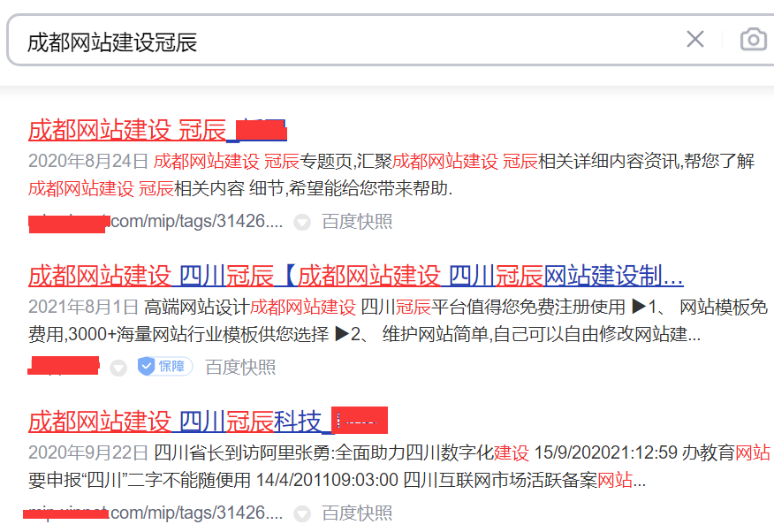The height and width of the screenshot is (532, 774).
Task: Click snippet text 2021年8月1日
Action: pos(83,307)
